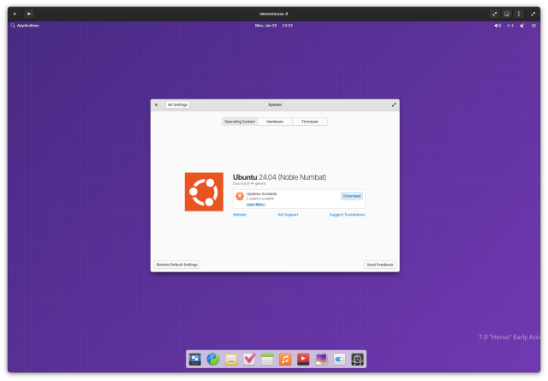Toggle fullscreen with far-right header arrows
The height and width of the screenshot is (381, 548).
tap(533, 14)
